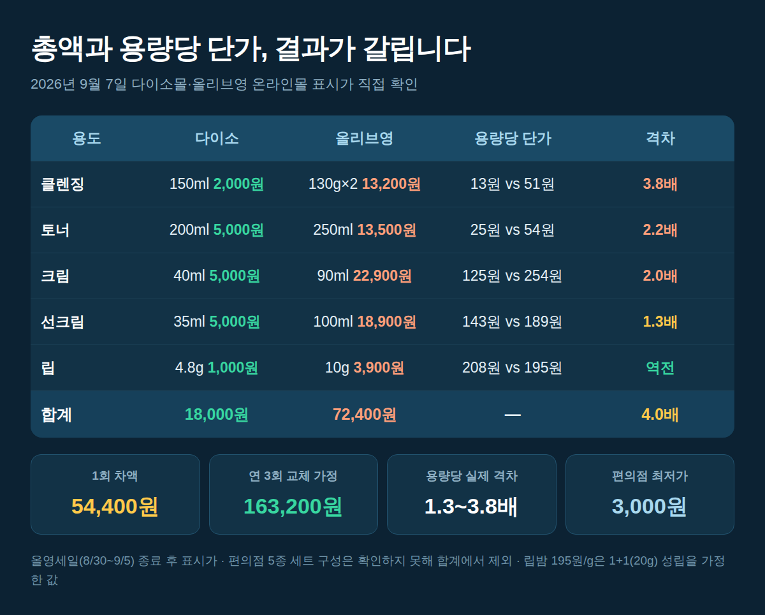Click the unit price '208원 vs 195원'

coord(513,368)
